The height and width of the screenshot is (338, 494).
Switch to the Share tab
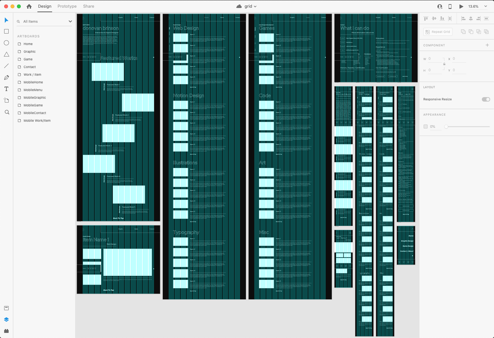89,6
